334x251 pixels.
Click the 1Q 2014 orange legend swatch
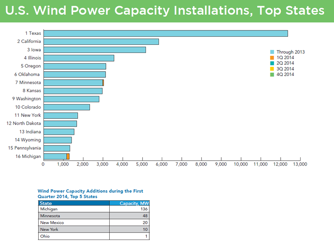272,58
